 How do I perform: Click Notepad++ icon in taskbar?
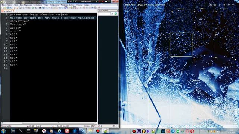105,131
